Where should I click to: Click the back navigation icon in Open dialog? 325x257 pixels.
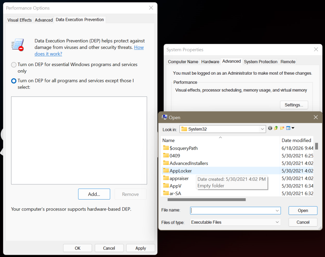270,128
